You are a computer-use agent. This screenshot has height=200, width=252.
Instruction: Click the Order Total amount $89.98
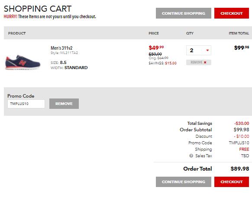pos(240,168)
